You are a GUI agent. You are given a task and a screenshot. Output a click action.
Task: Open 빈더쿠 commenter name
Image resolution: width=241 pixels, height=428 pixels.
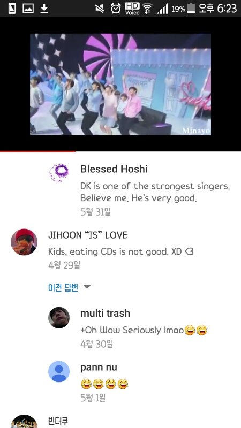(58, 421)
